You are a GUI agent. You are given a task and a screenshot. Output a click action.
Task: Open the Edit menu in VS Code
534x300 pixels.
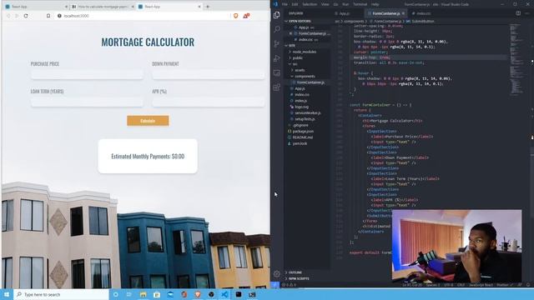click(295, 4)
